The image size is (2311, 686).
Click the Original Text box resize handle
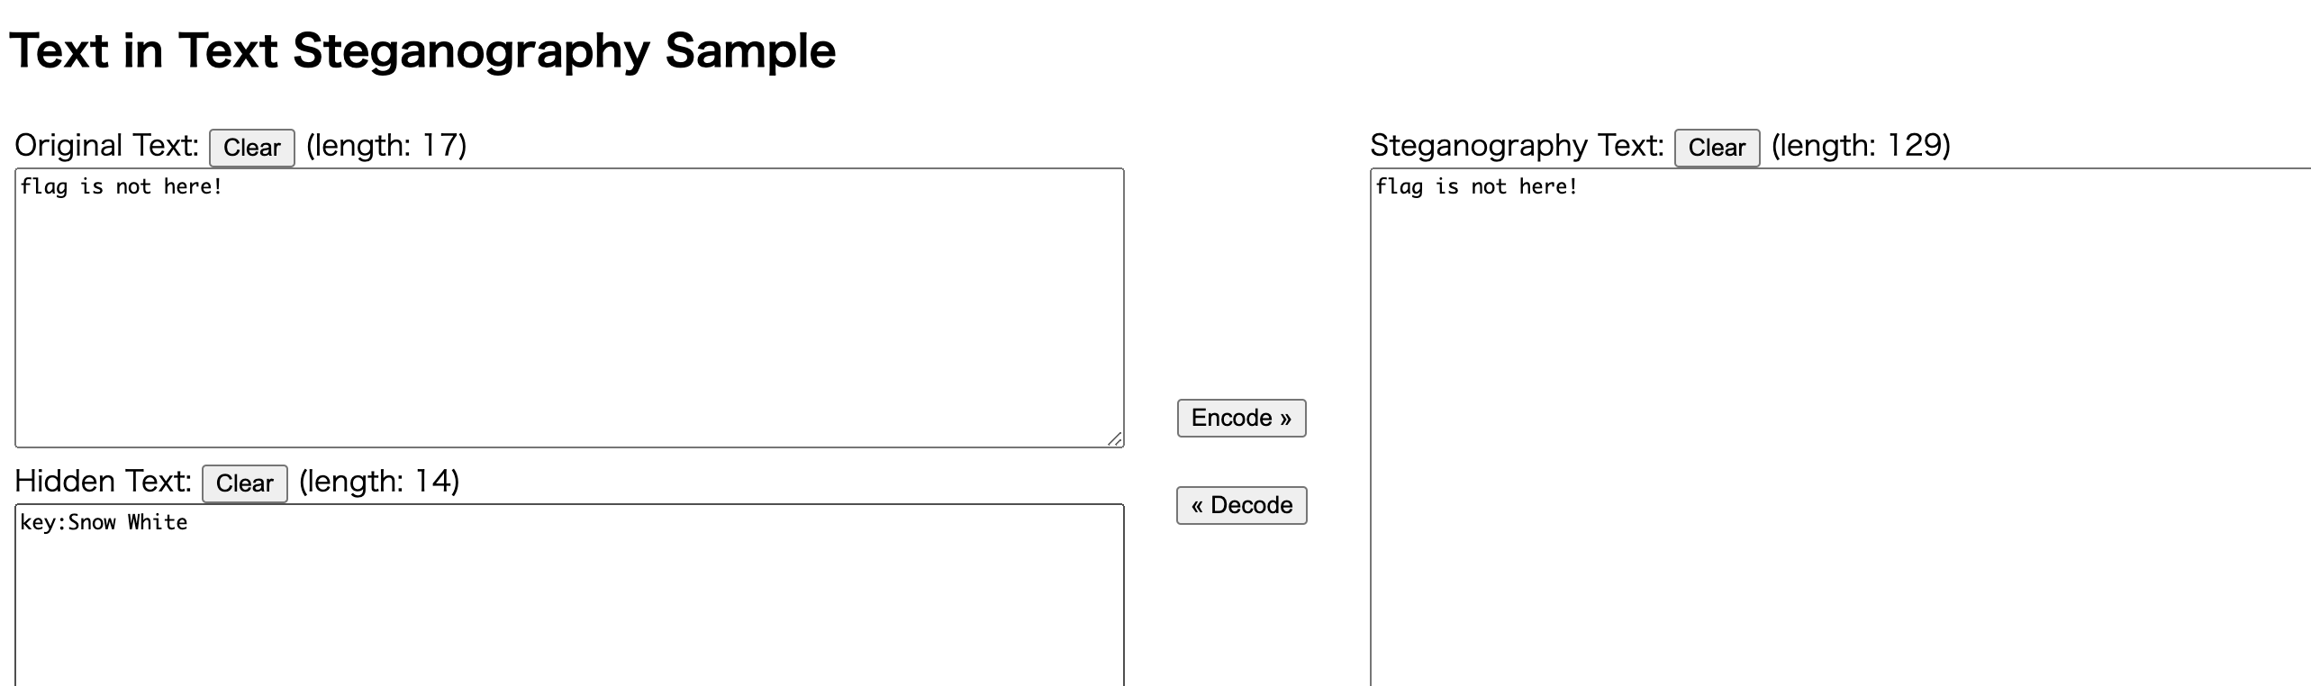tap(1115, 438)
